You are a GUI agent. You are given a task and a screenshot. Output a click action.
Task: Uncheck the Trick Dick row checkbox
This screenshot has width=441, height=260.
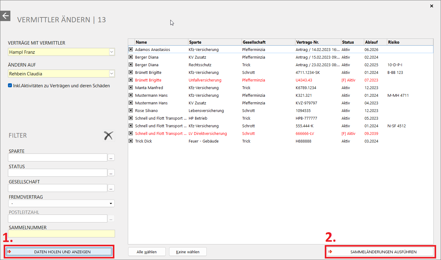(x=131, y=141)
